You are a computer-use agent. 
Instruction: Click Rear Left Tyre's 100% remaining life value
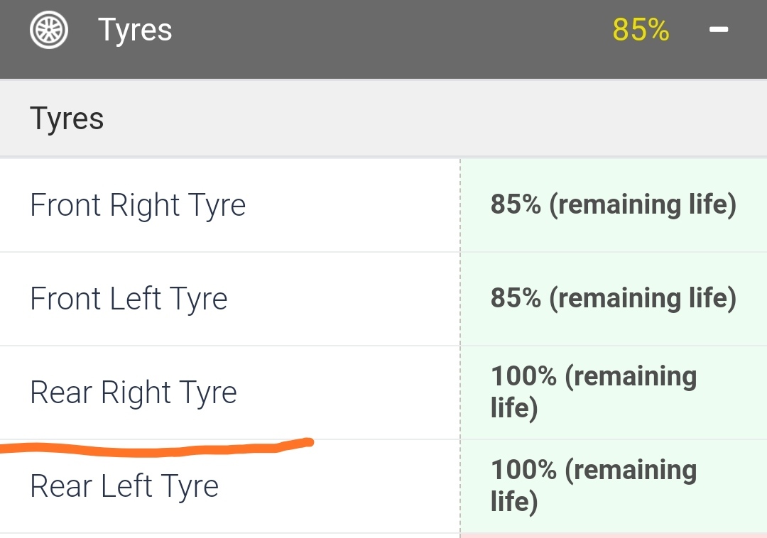[594, 485]
